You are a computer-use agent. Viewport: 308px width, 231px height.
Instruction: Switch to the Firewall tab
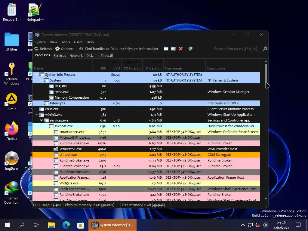(x=107, y=56)
